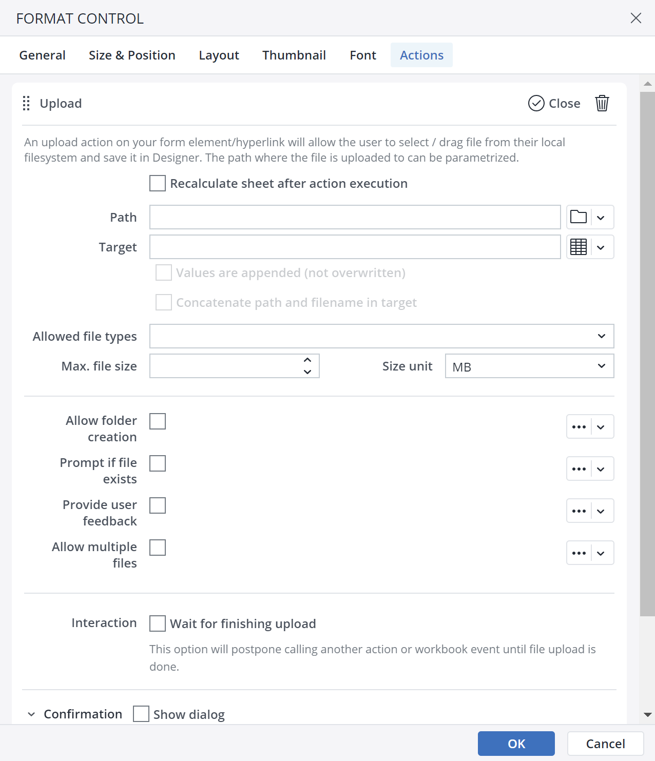Enable Wait for finishing upload
This screenshot has height=761, width=655.
[158, 623]
